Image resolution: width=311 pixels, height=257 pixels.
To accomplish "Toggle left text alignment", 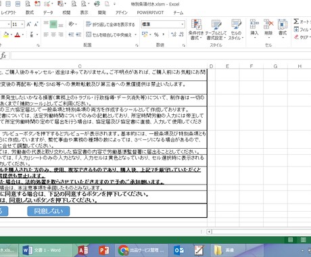I will point(46,34).
